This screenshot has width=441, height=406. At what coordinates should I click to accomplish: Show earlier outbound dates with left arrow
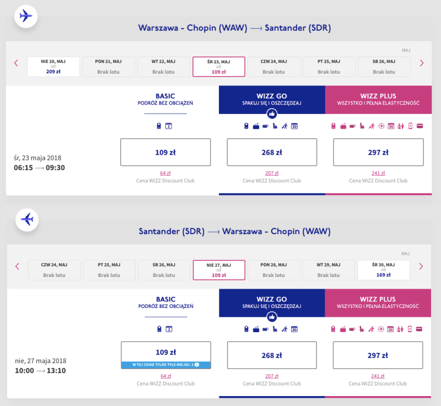(x=17, y=63)
